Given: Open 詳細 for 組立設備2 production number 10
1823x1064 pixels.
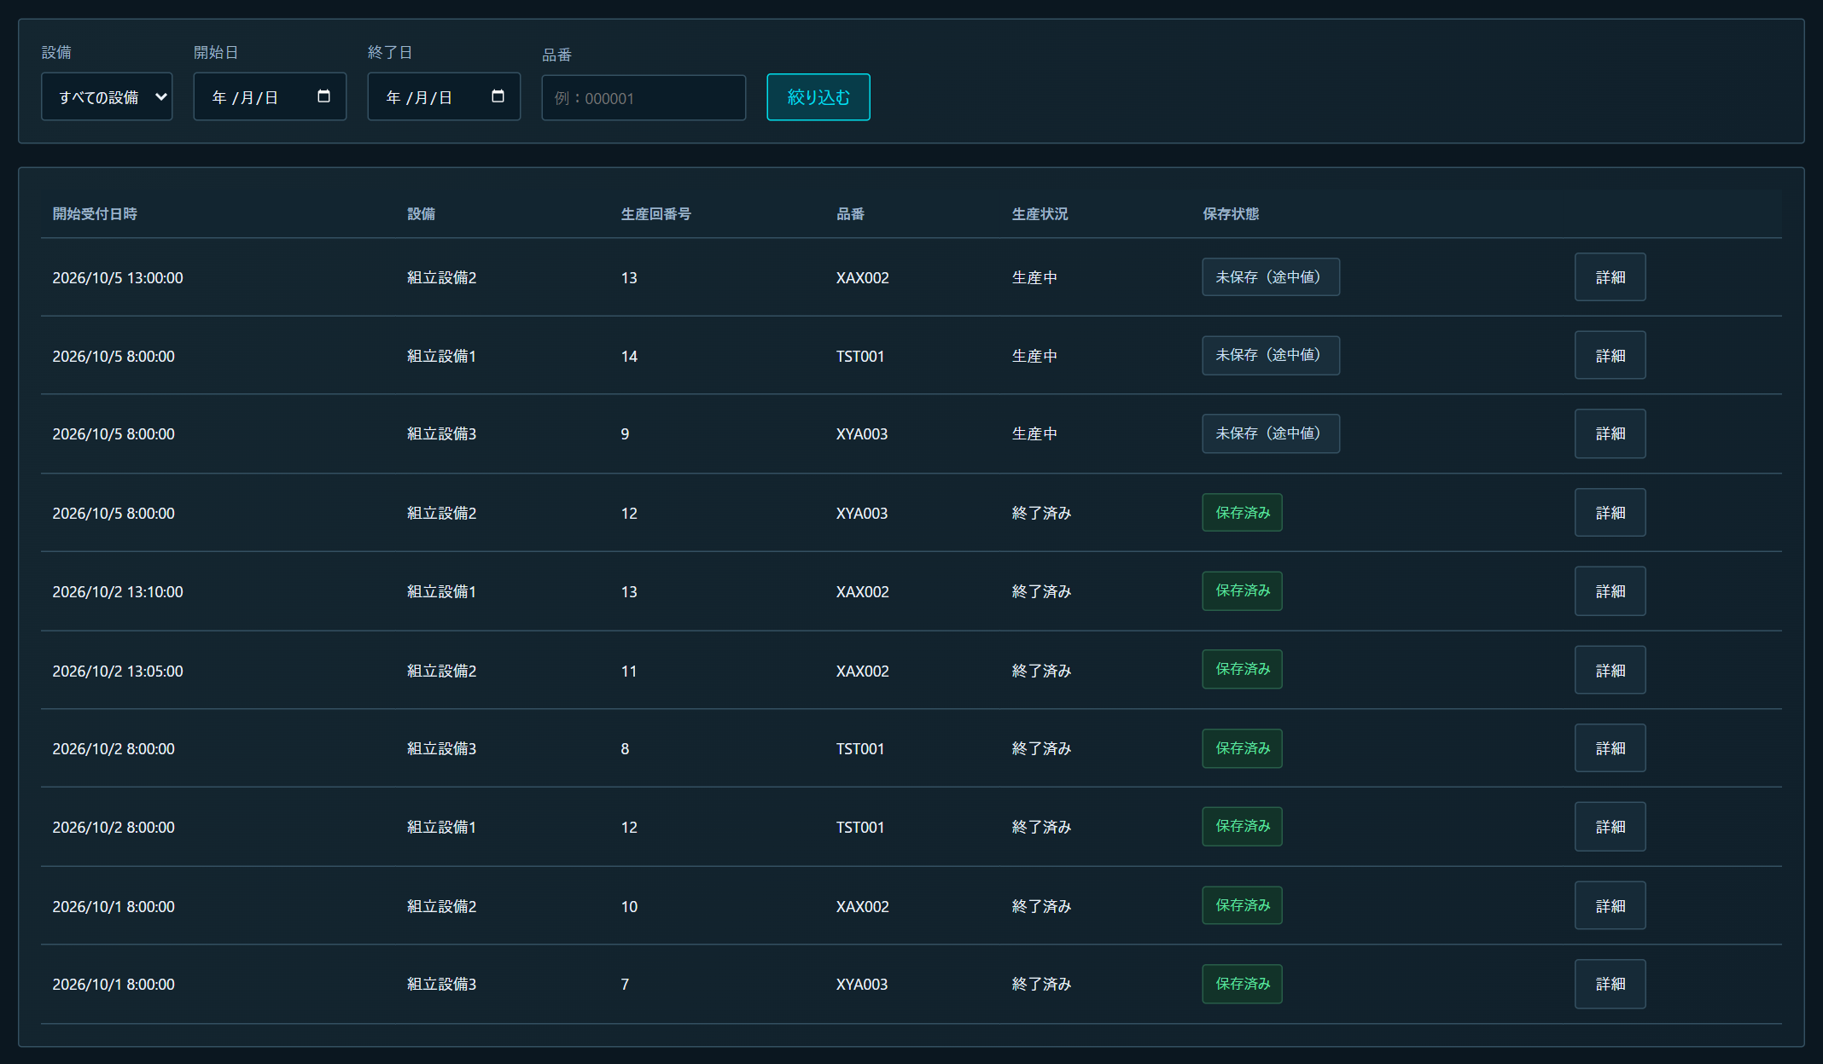Looking at the screenshot, I should pyautogui.click(x=1610, y=905).
